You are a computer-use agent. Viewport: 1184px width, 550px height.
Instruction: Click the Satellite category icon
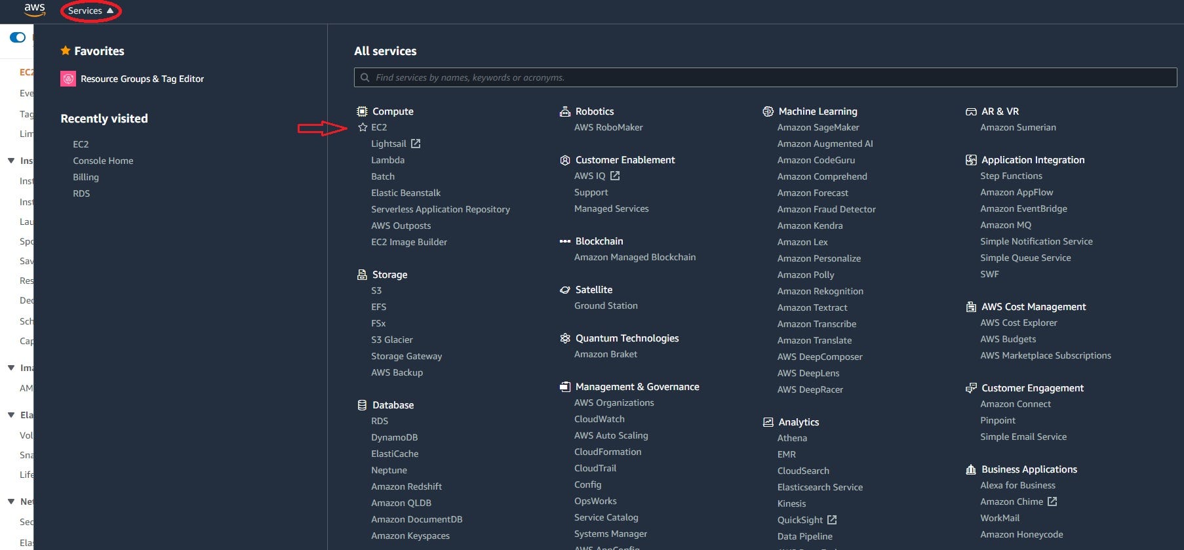[565, 290]
